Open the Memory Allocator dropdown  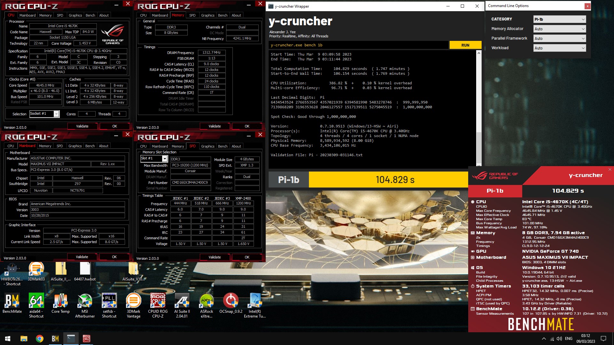560,29
